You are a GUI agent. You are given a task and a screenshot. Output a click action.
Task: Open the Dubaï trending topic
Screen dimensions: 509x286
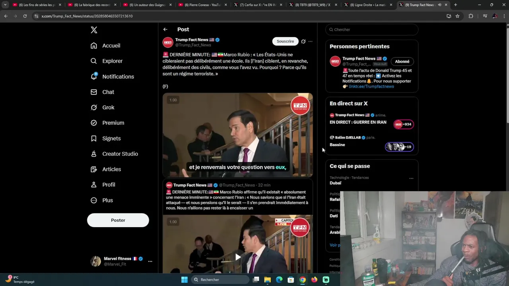click(336, 183)
